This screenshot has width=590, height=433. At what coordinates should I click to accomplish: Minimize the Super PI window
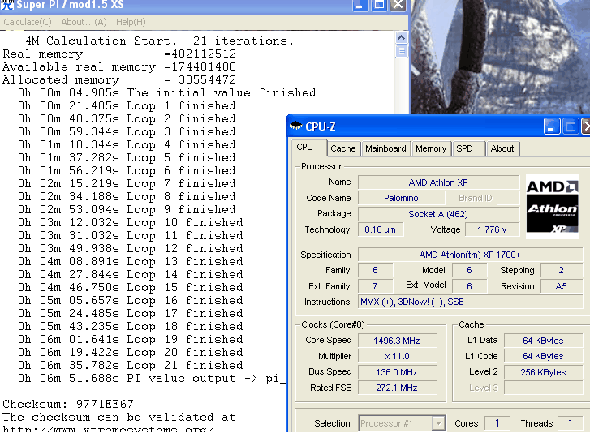(x=360, y=5)
